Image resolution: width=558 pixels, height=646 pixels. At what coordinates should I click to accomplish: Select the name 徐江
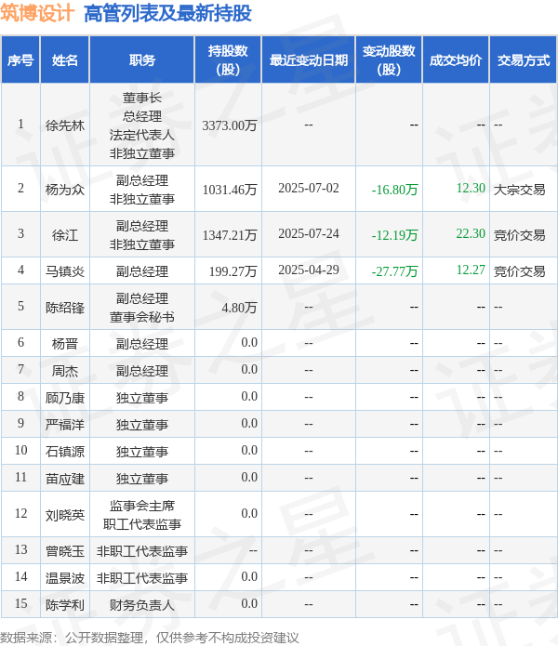pos(65,235)
